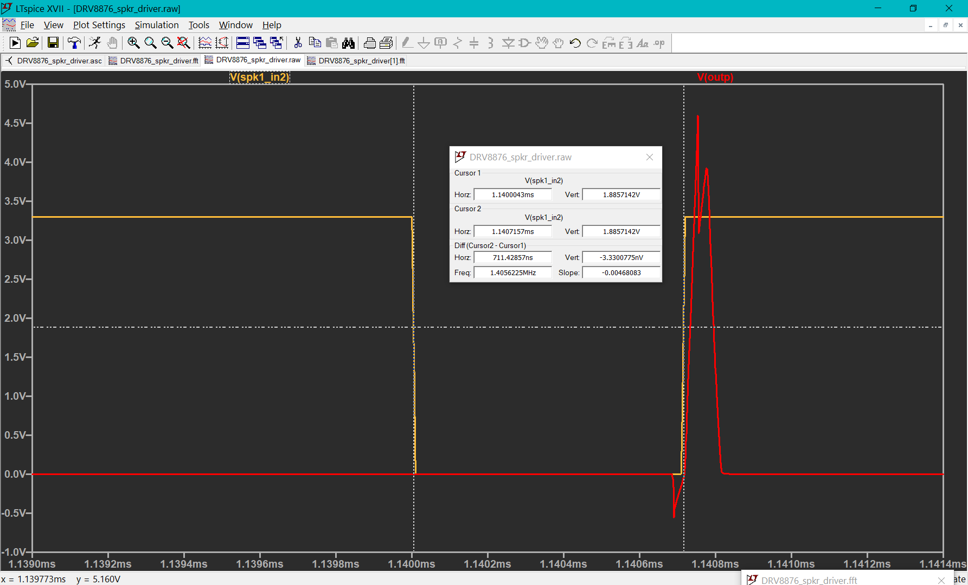Click the zoom full extents icon
The image size is (968, 585).
coord(184,43)
